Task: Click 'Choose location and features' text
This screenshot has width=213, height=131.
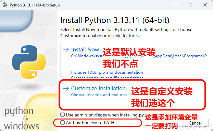Action: pyautogui.click(x=99, y=94)
